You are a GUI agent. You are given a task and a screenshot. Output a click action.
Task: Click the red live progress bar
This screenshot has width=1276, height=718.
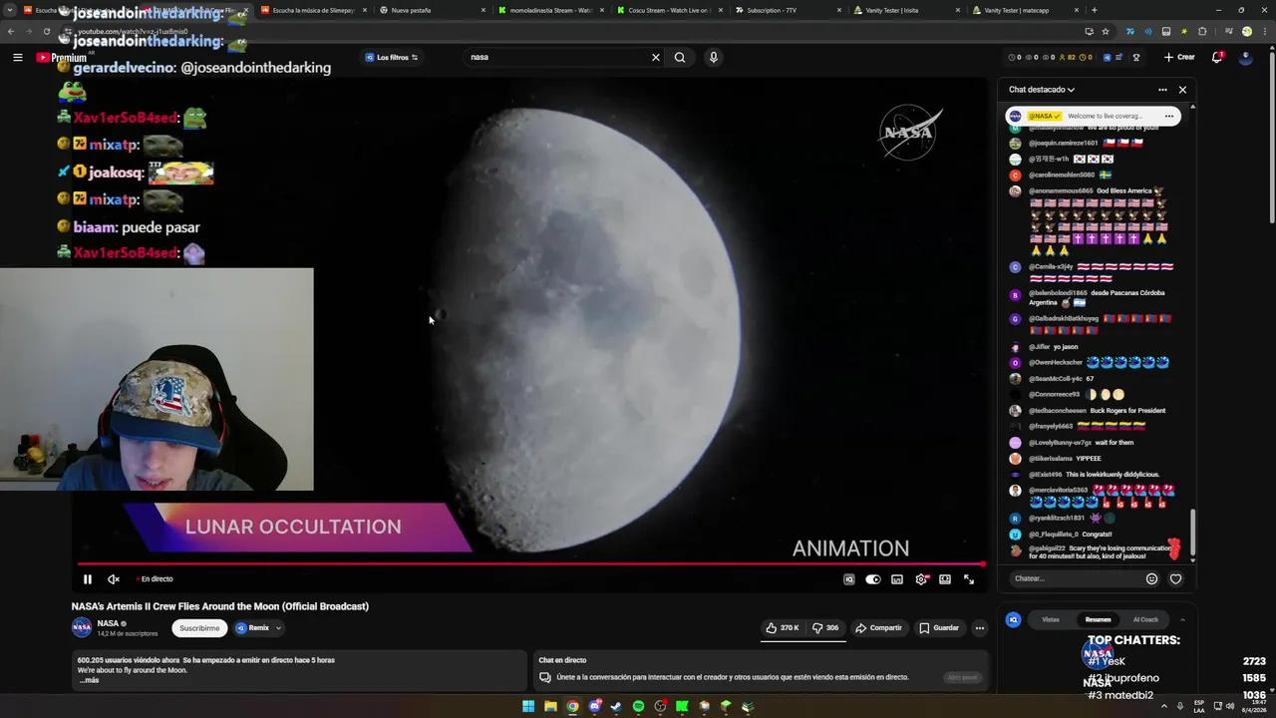528,564
